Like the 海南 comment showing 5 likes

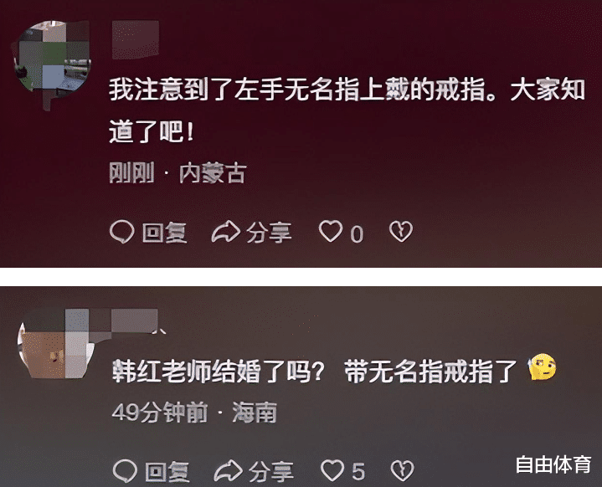click(332, 470)
